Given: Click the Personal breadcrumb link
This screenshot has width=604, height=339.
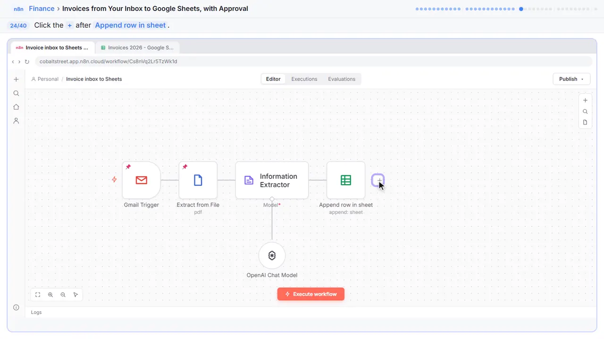Looking at the screenshot, I should (x=45, y=79).
